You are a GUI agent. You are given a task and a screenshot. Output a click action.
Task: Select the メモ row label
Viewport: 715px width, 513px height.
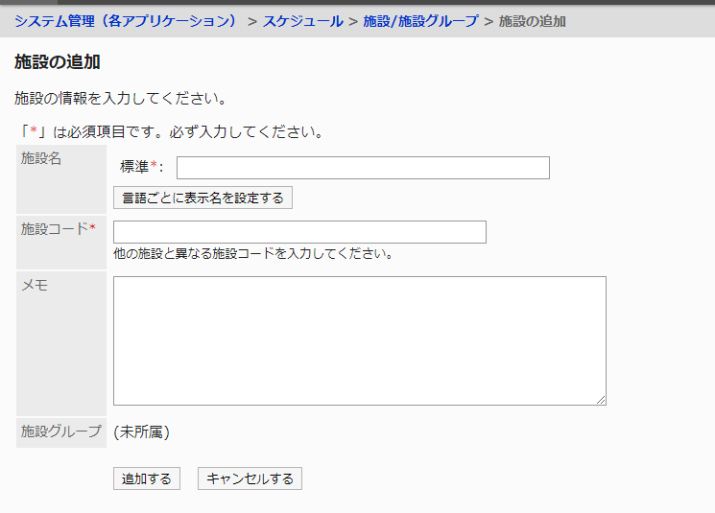35,285
